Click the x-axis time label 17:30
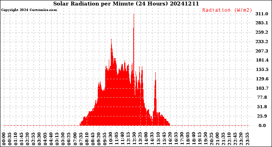The width and height of the screenshot is (272, 147). pos(182,139)
